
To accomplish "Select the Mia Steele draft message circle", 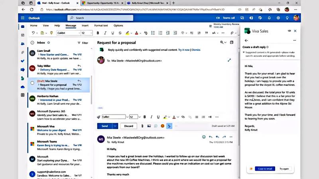I will tap(32, 83).
